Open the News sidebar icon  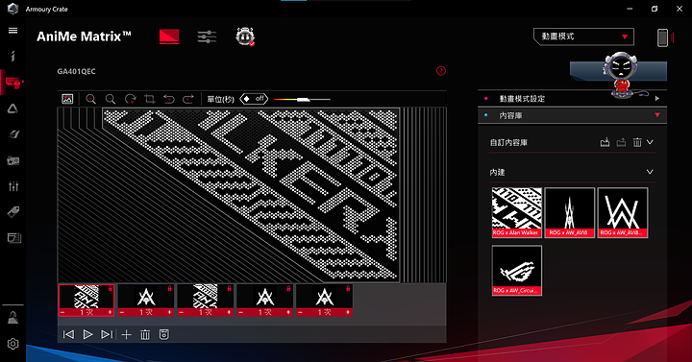tap(13, 238)
